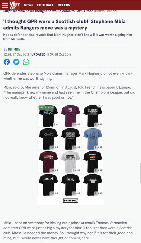Select the 'My Wife Says' black t-shirt

93,116
